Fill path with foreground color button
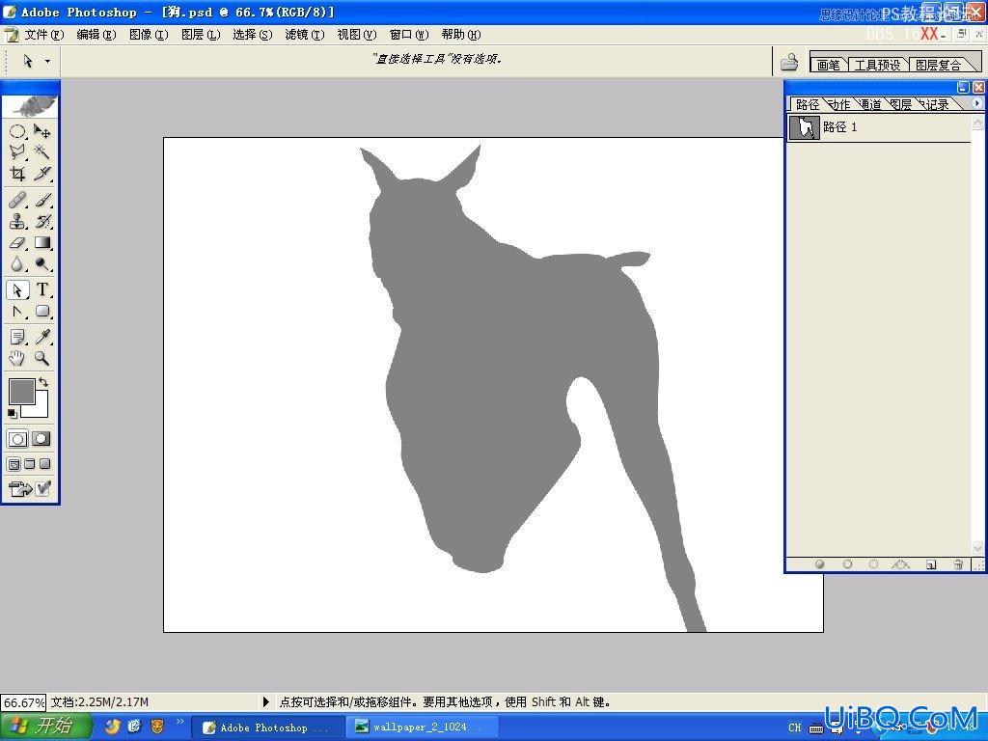 click(819, 564)
